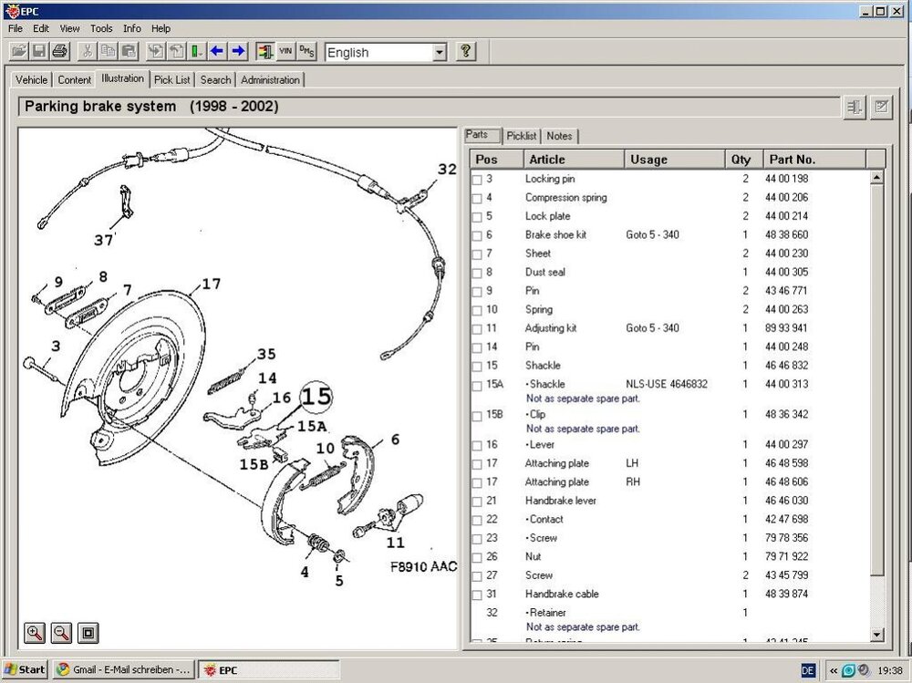Click callout 17 on the backing plate
This screenshot has height=683, width=912.
click(x=212, y=284)
